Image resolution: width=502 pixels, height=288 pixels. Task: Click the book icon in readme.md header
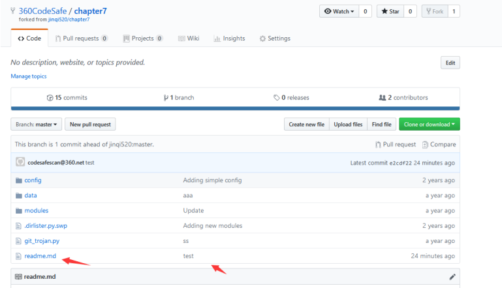[x=18, y=276]
